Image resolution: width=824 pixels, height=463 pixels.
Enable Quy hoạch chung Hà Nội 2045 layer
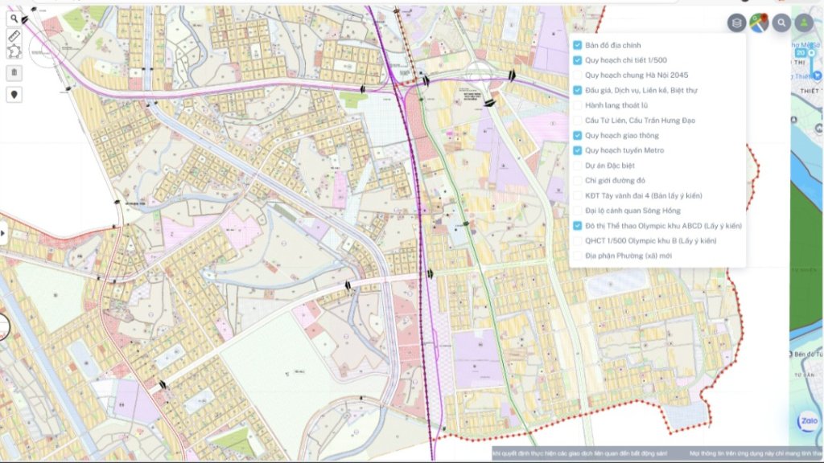tap(577, 75)
